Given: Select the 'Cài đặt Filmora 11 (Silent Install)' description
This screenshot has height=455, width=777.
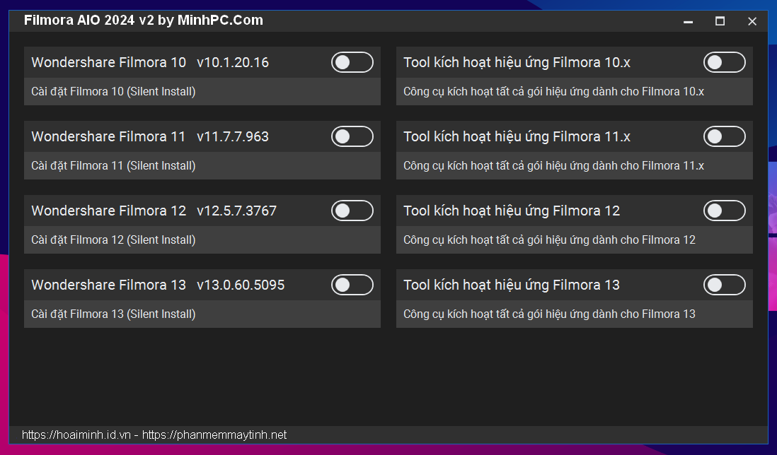Looking at the screenshot, I should 113,165.
